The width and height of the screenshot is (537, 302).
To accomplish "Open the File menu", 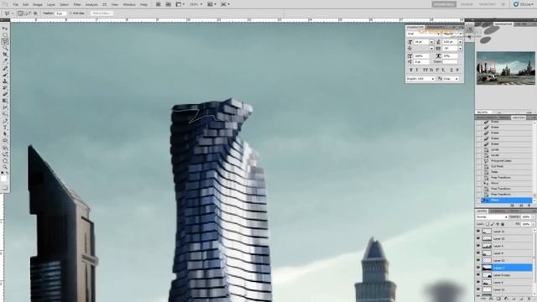I will click(x=16, y=4).
